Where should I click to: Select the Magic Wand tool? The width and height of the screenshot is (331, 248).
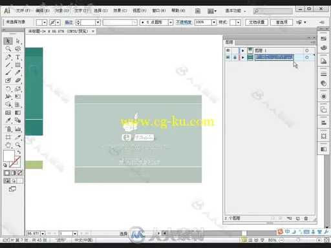coord(8,49)
